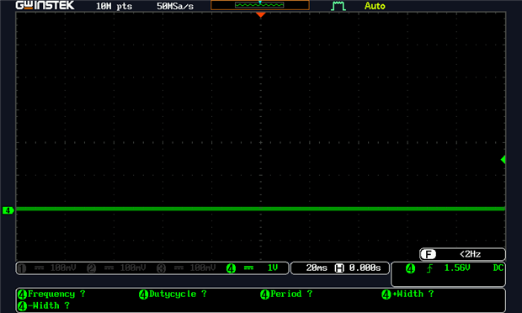522x313 pixels.
Task: Click the orange horizontal trigger position marker
Action: point(260,14)
